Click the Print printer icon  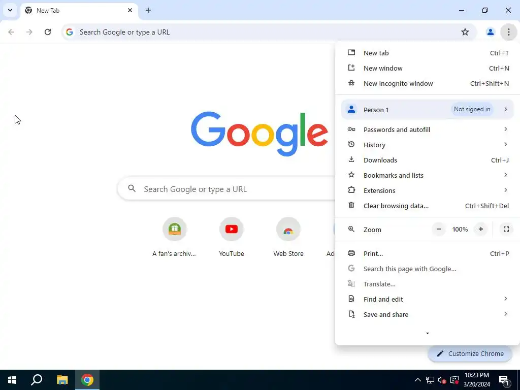pos(351,253)
